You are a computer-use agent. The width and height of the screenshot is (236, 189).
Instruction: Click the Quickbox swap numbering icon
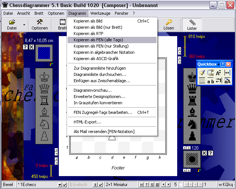coord(219,80)
